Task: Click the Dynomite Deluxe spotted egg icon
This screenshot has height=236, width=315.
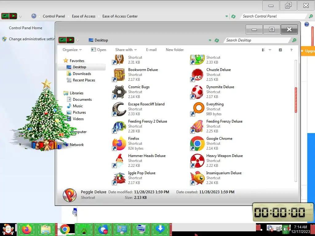Action: pyautogui.click(x=197, y=92)
